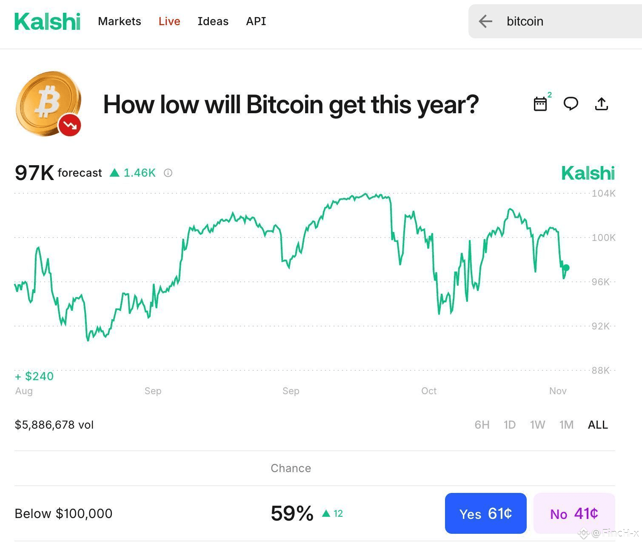
Task: Select the 1D time range
Action: pos(510,425)
